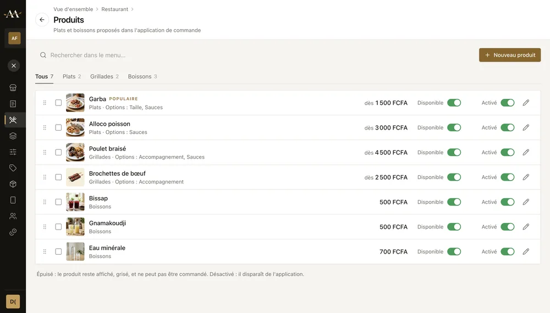The width and height of the screenshot is (550, 313).
Task: Click the 4 500 FCFA price
Action: pos(391,152)
